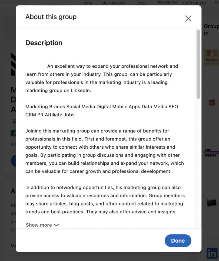Click the member count link under the group name
This screenshot has width=219, height=261.
click(x=13, y=144)
